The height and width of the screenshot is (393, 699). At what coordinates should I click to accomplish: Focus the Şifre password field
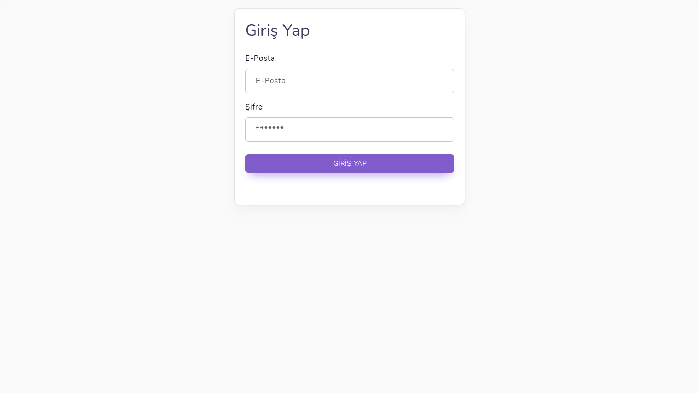pos(349,129)
